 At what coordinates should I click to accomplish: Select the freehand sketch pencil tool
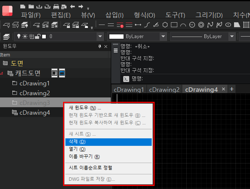(x=156, y=25)
